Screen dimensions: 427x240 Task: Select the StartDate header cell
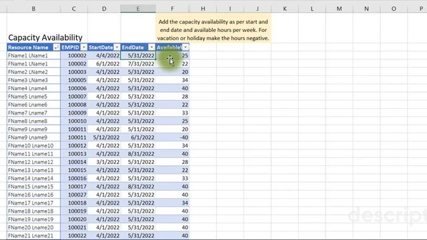coord(104,47)
